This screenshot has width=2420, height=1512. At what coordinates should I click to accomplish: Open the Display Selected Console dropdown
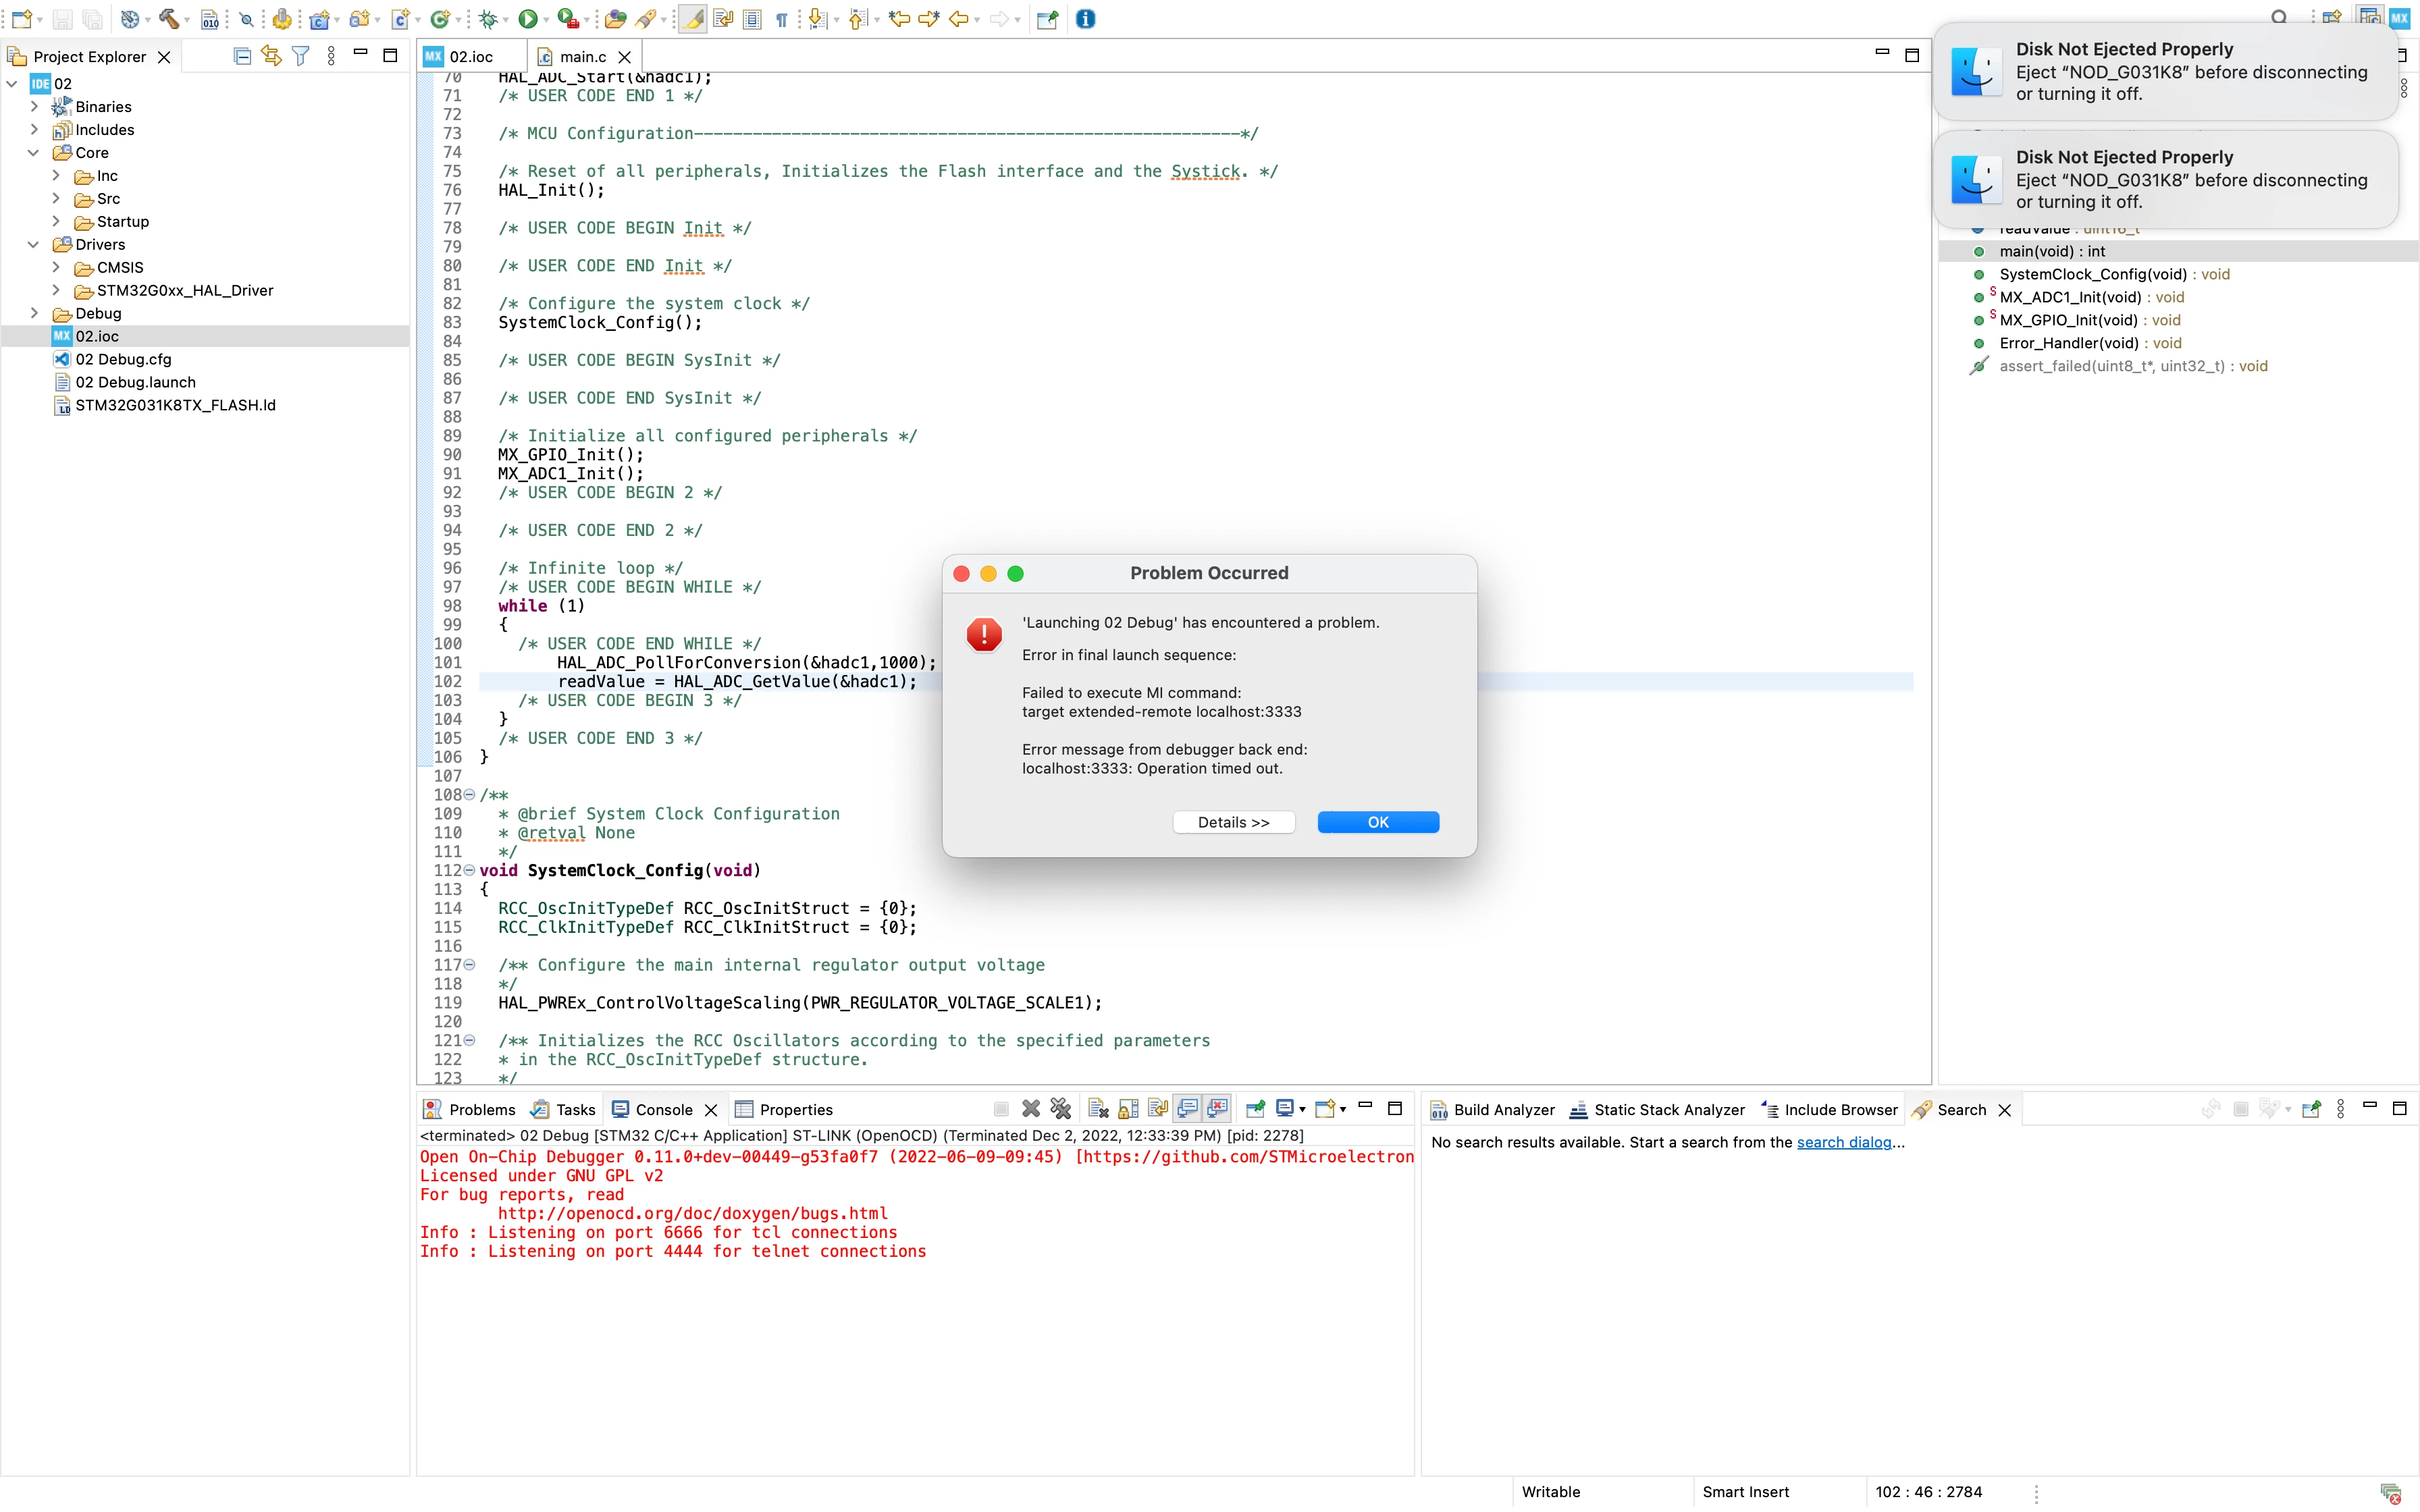[x=1302, y=1109]
